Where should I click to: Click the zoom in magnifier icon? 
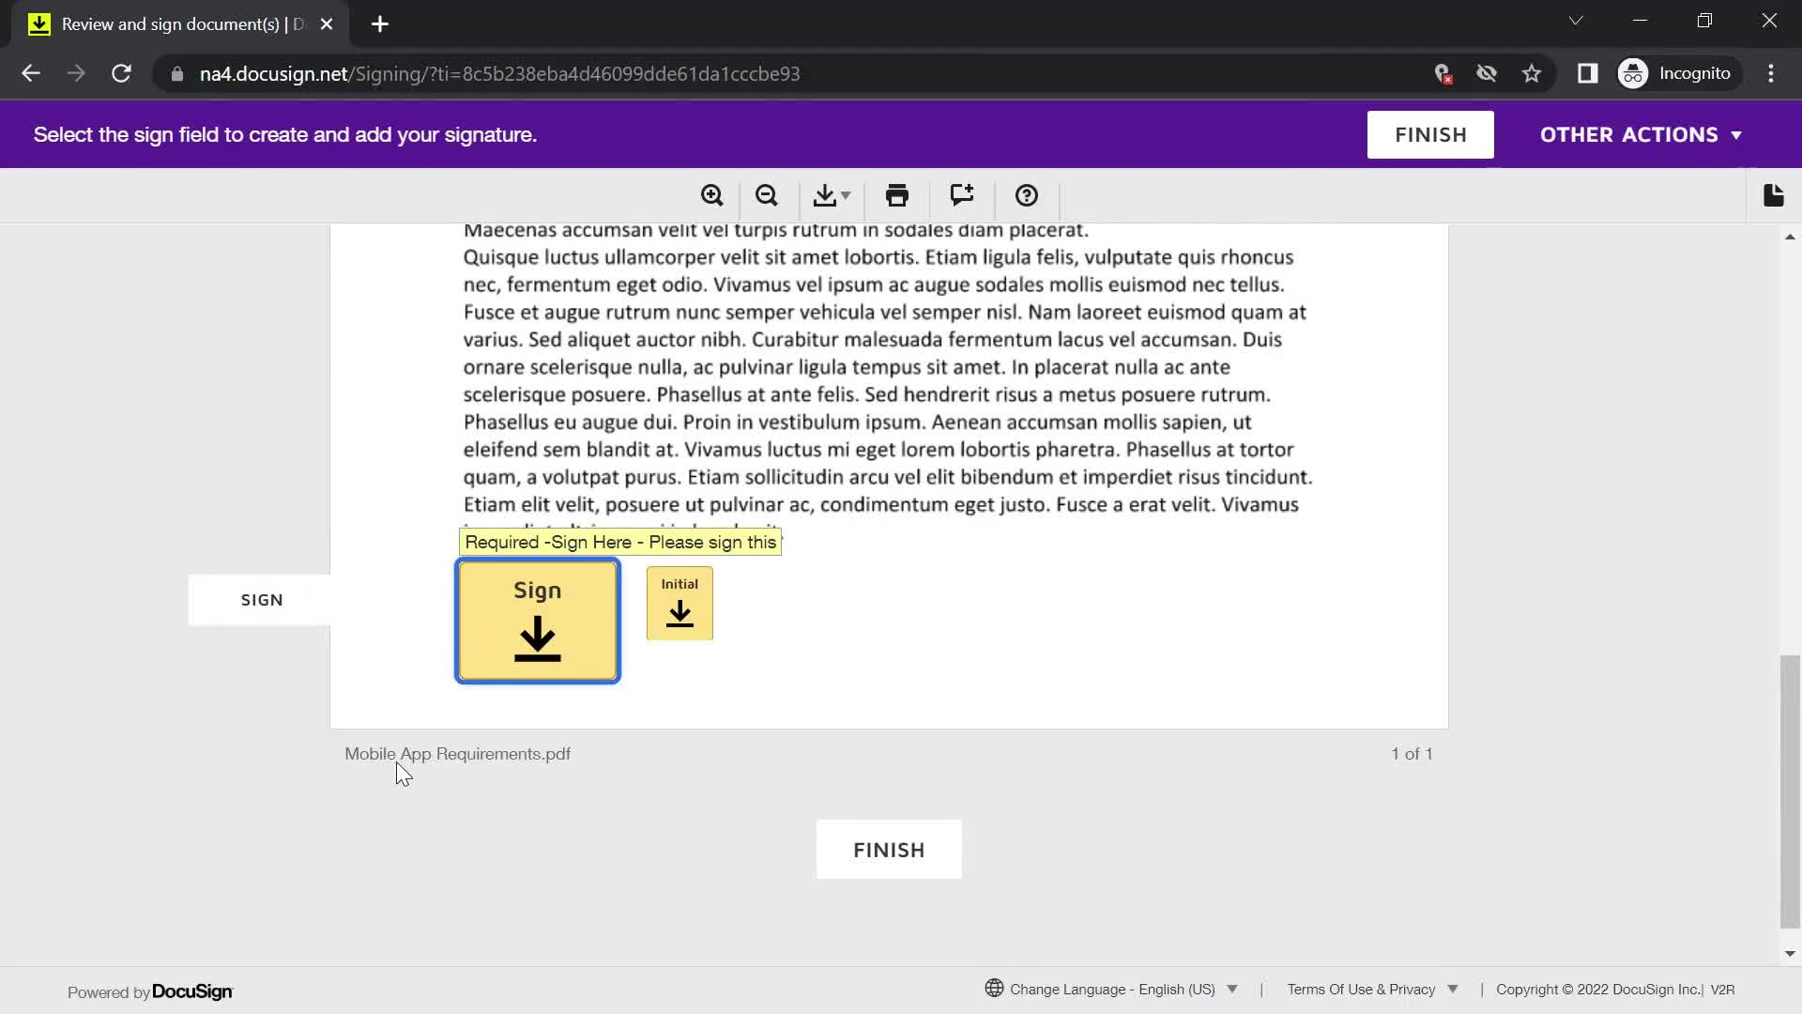tap(711, 195)
